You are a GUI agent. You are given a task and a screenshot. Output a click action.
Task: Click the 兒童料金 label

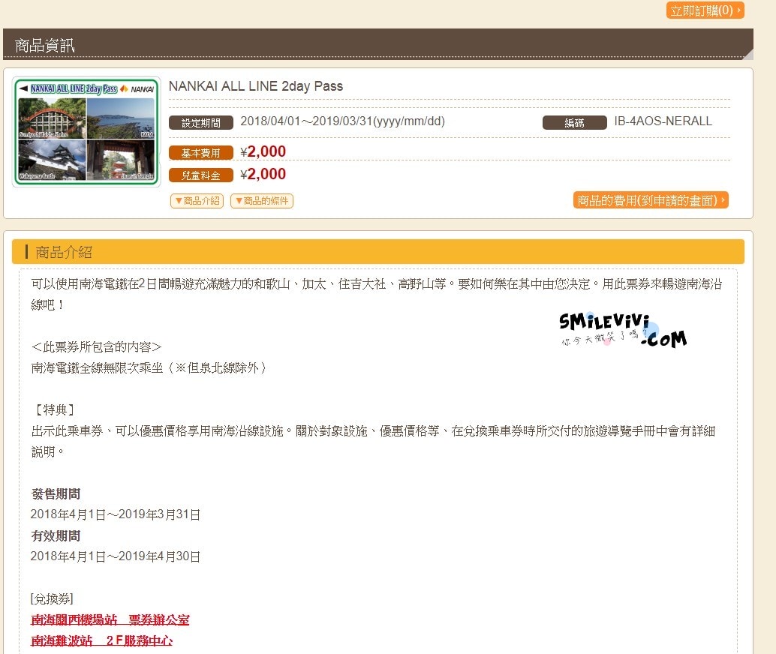201,175
